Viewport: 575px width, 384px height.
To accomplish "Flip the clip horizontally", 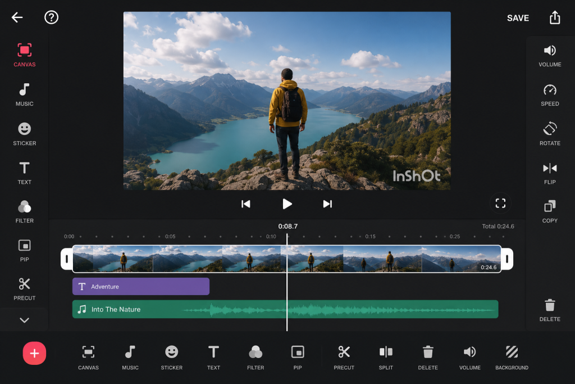I will 550,173.
